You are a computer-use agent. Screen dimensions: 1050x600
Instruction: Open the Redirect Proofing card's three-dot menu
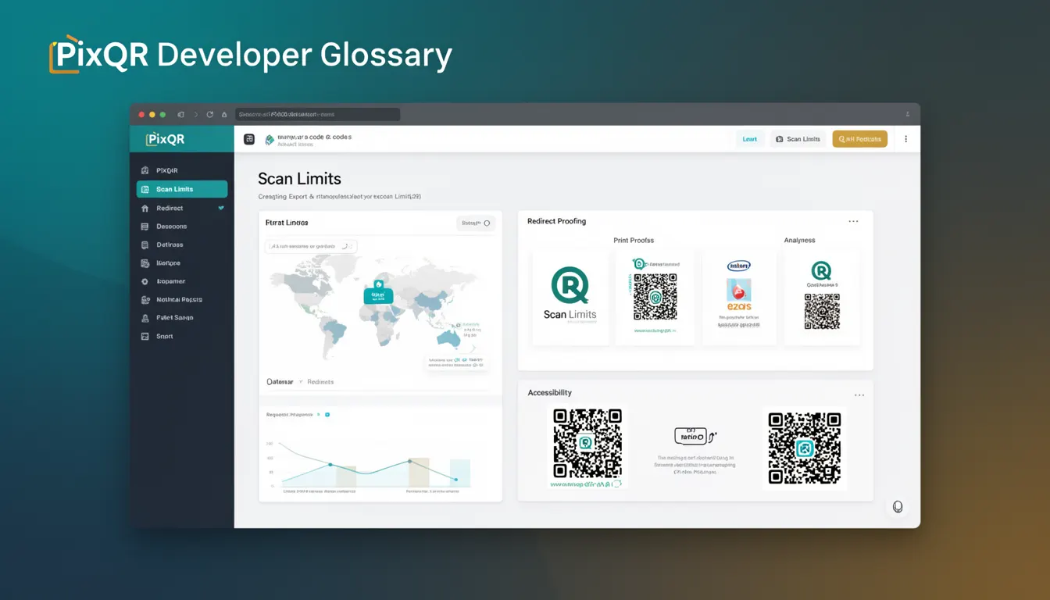[853, 221]
